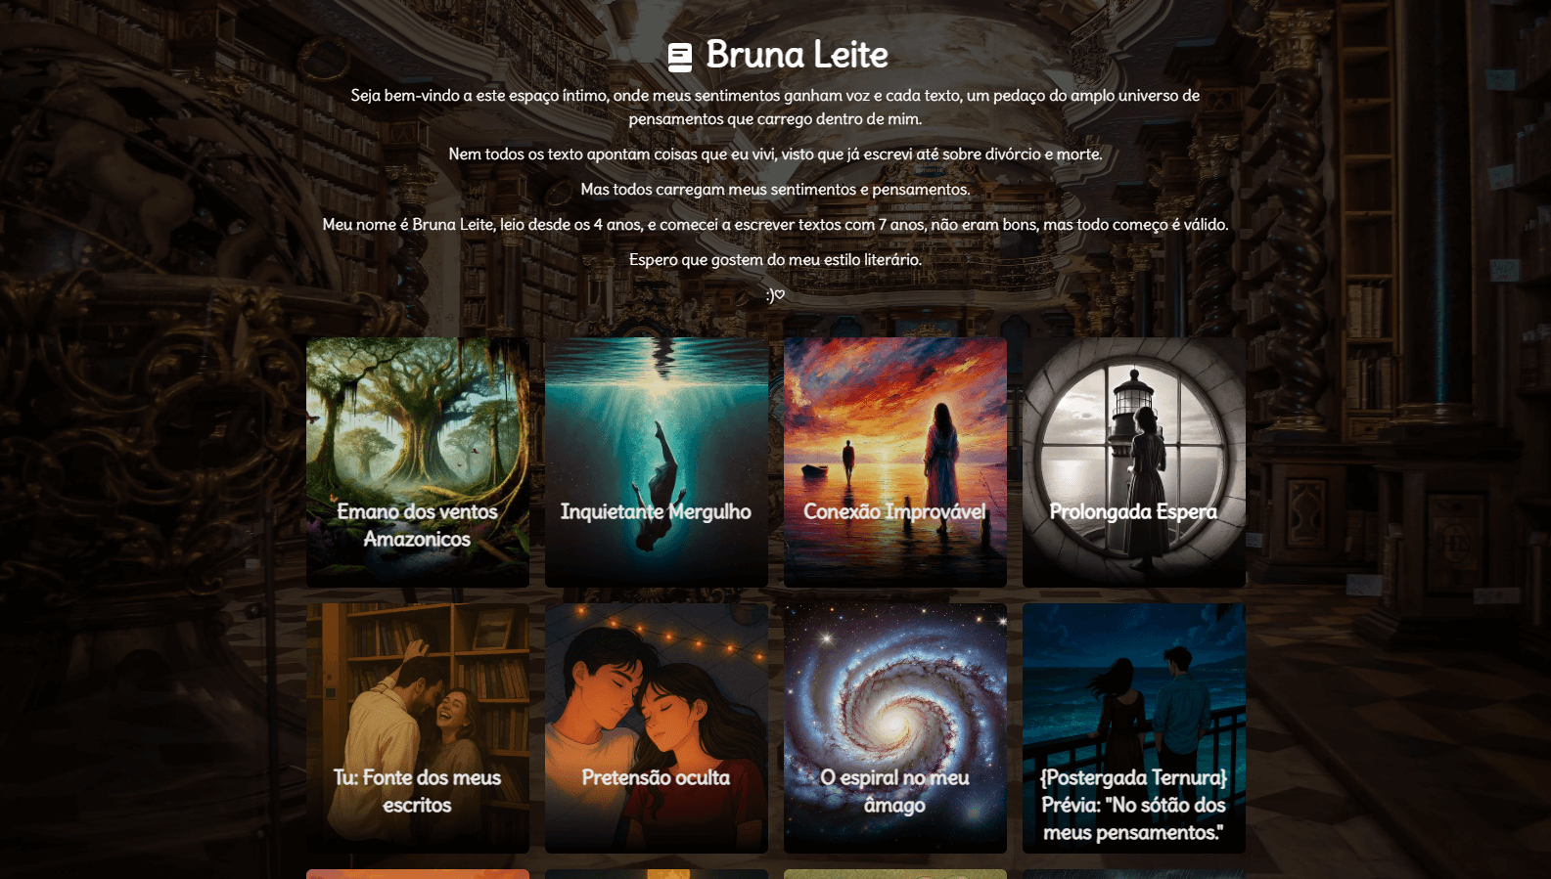
Task: Click the book icon beside Bruna Leite
Action: coord(680,57)
